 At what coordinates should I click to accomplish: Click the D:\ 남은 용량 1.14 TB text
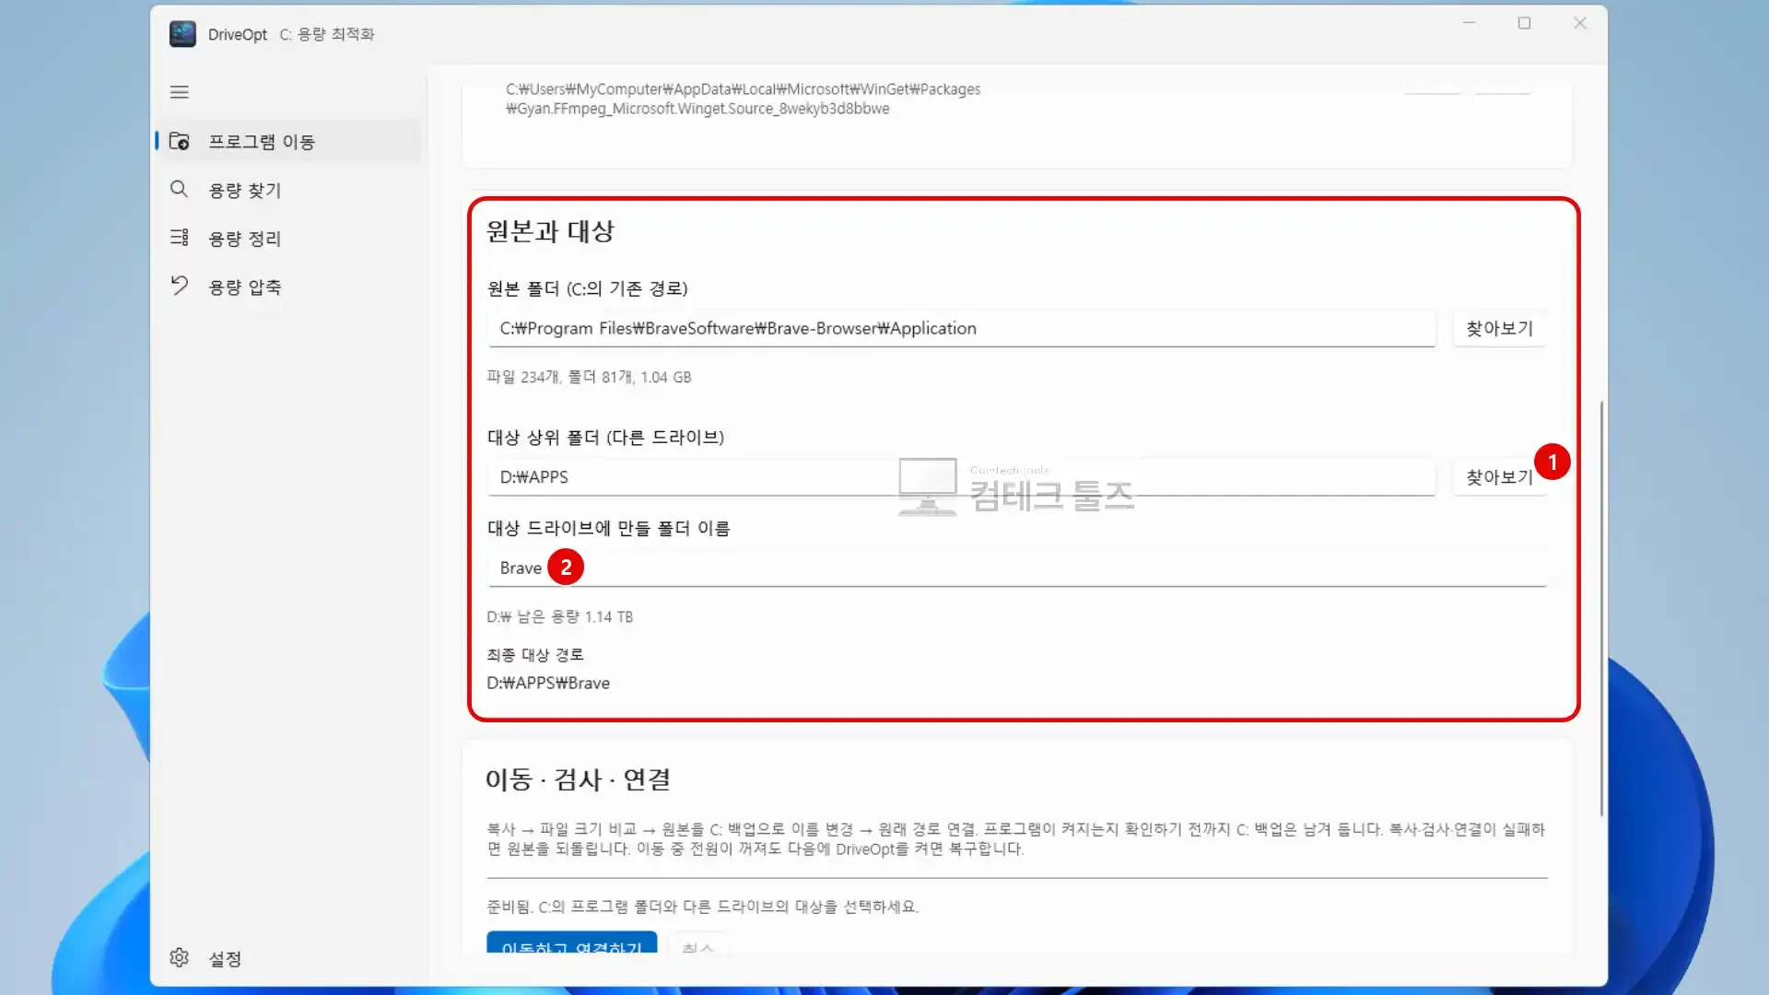(559, 616)
